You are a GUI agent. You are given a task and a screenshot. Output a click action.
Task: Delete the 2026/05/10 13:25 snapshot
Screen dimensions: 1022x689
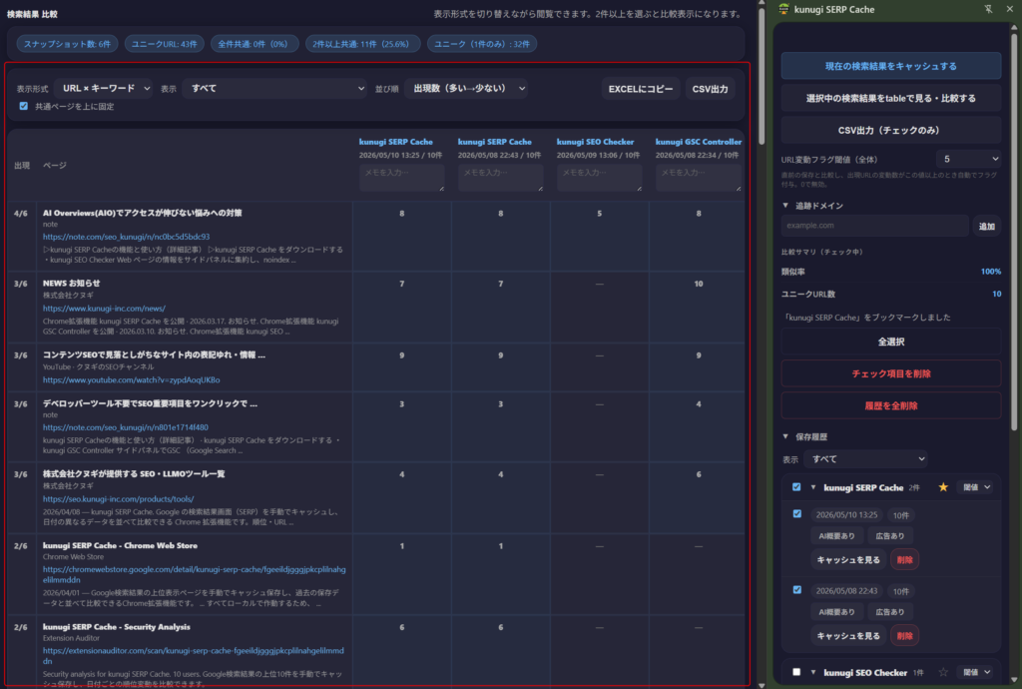[904, 559]
